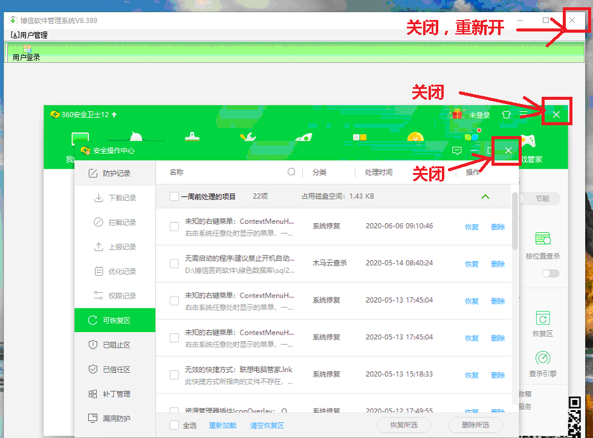Select the 木马云查杀 category text
This screenshot has width=593, height=438.
click(329, 263)
